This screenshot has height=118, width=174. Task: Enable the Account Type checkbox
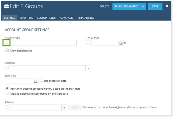pos(6,43)
